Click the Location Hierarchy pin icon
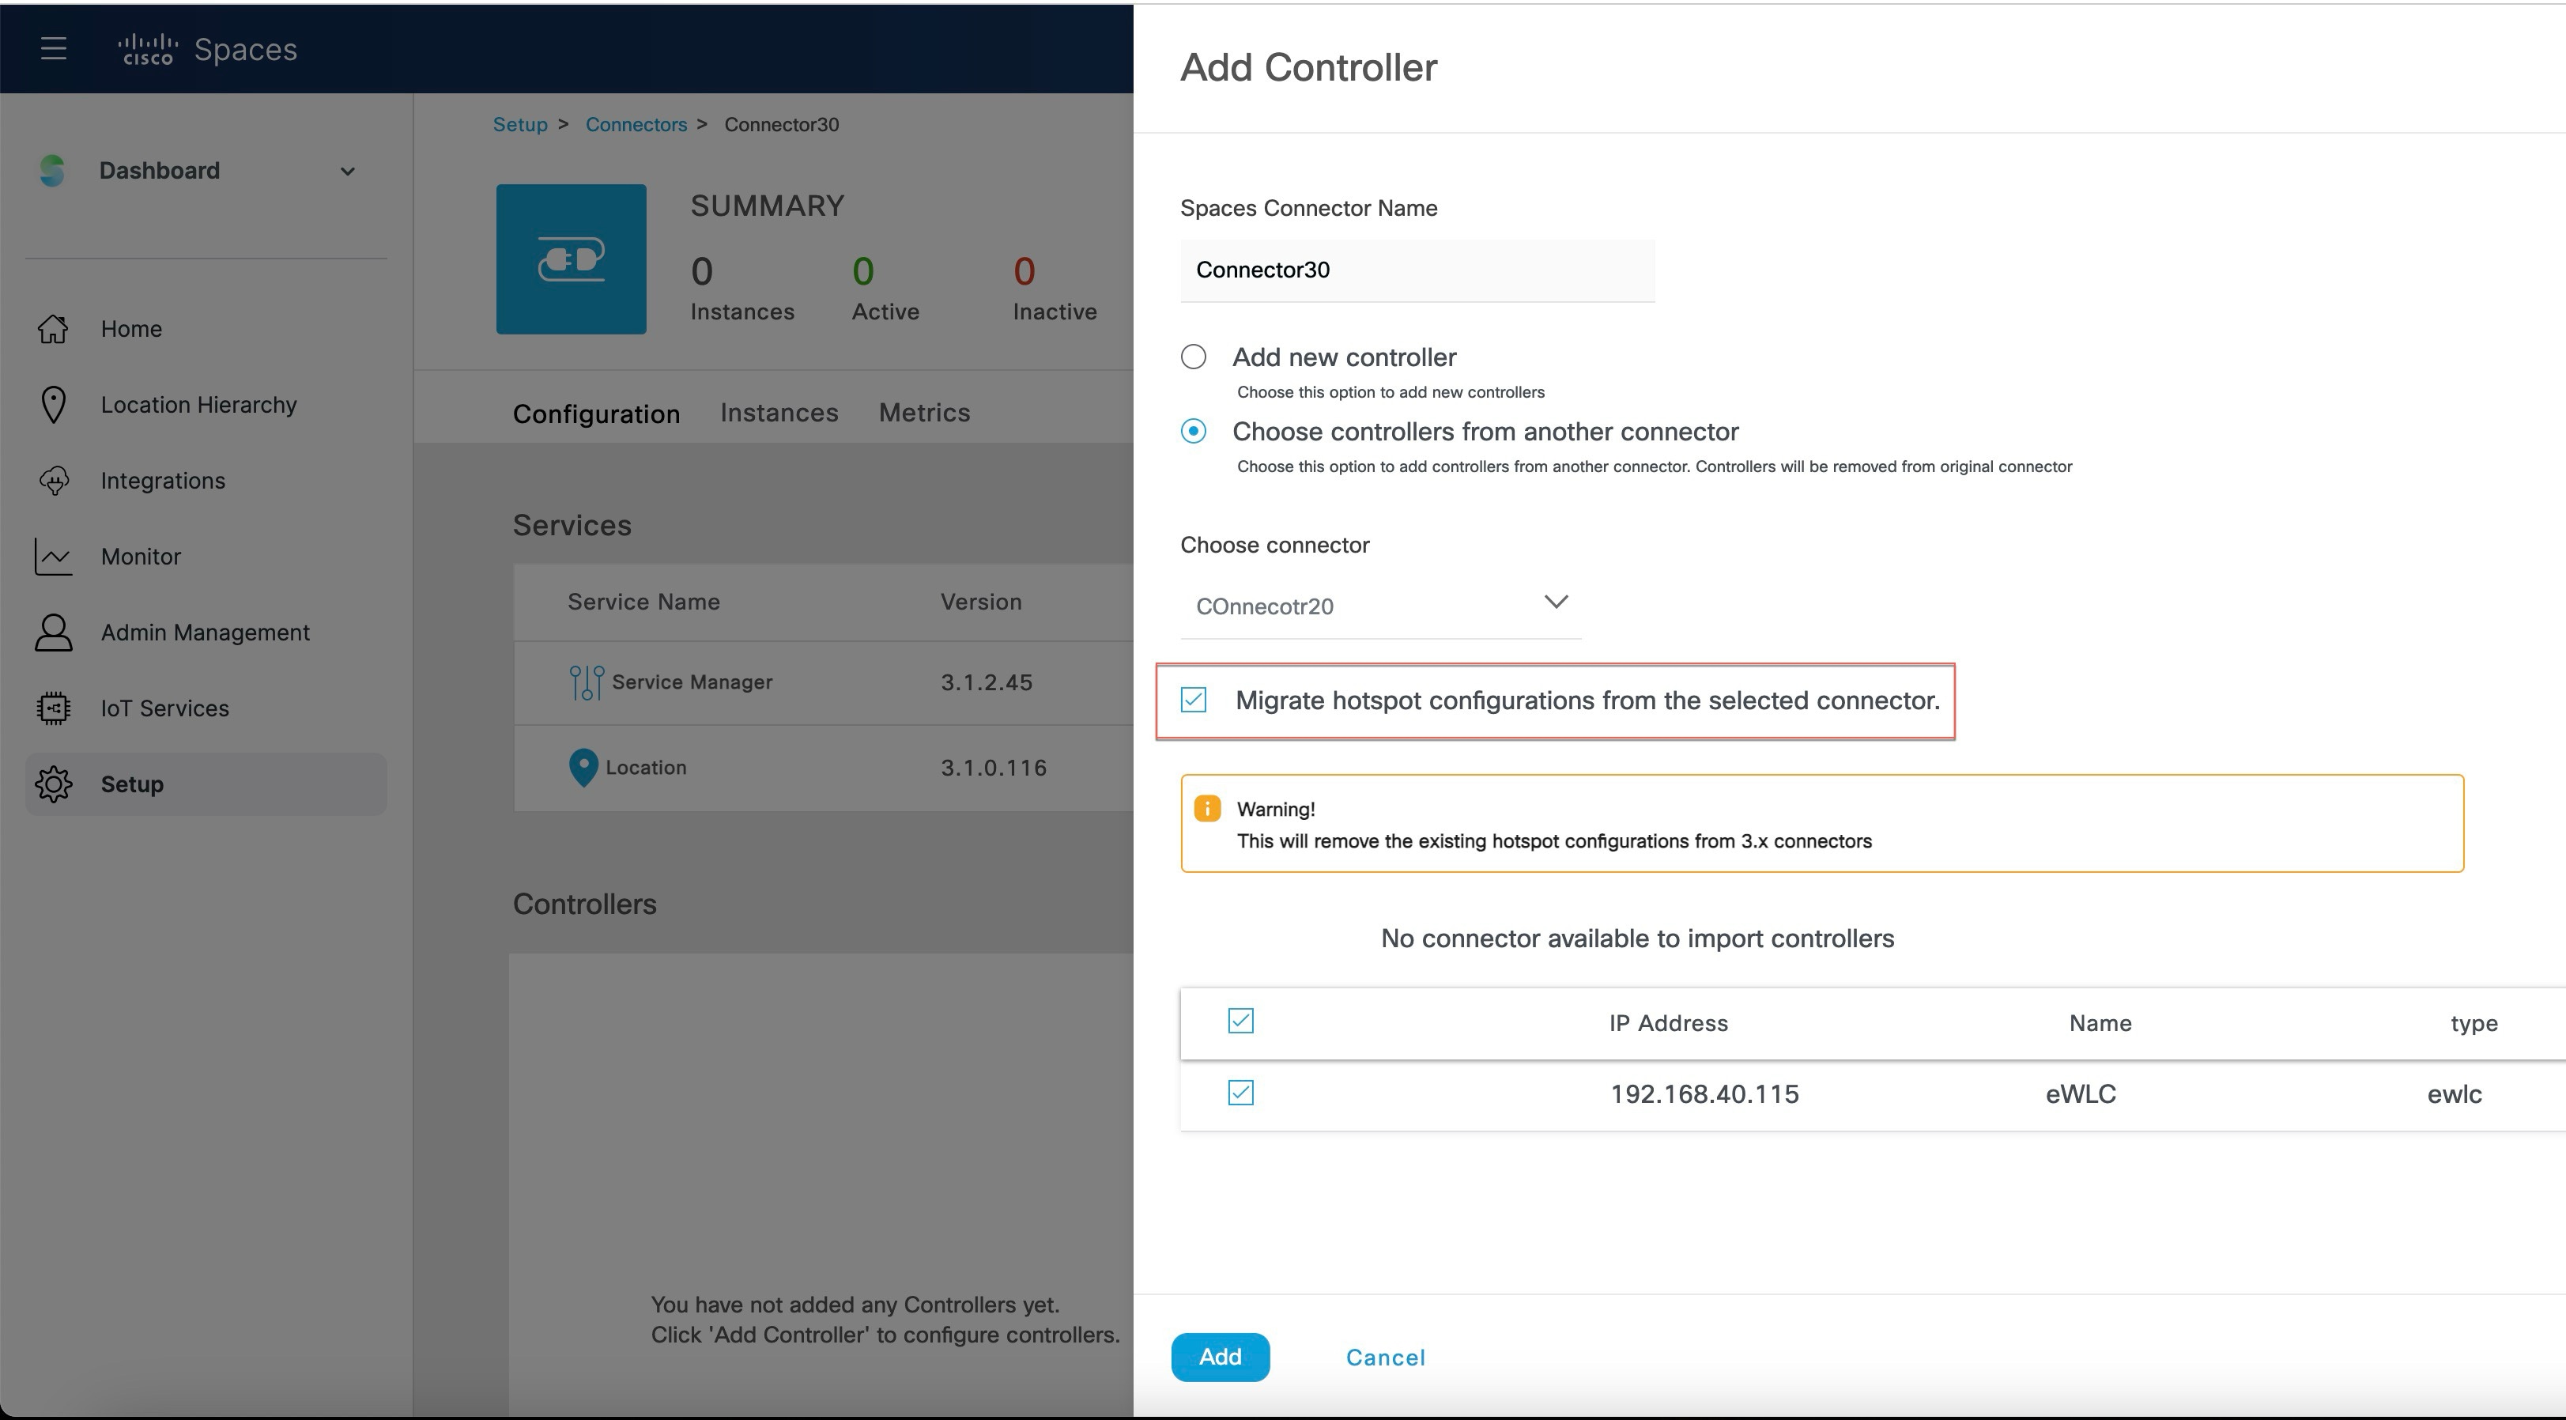The height and width of the screenshot is (1420, 2566). coord(53,405)
